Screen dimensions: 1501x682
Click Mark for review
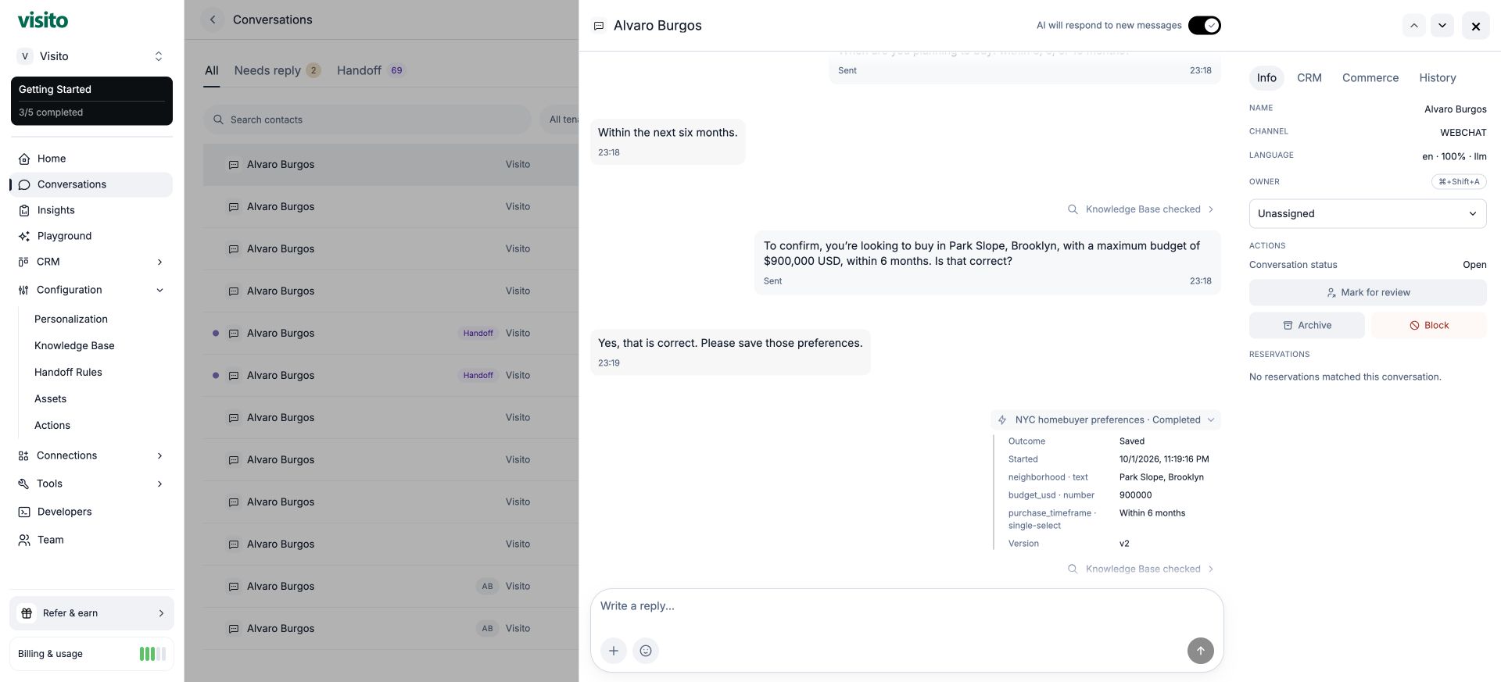coord(1367,293)
